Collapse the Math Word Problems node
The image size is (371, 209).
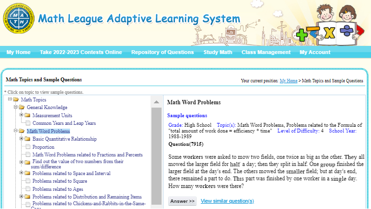(x=15, y=131)
